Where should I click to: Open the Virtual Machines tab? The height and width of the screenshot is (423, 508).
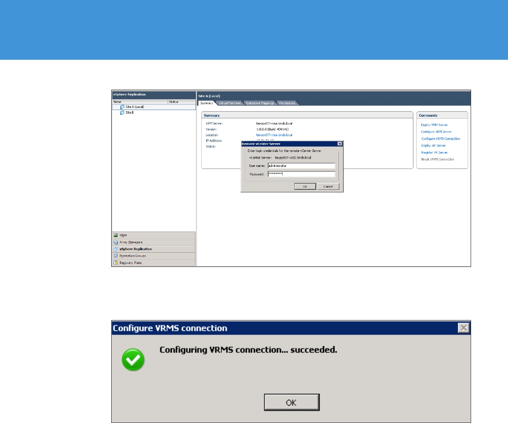(230, 103)
